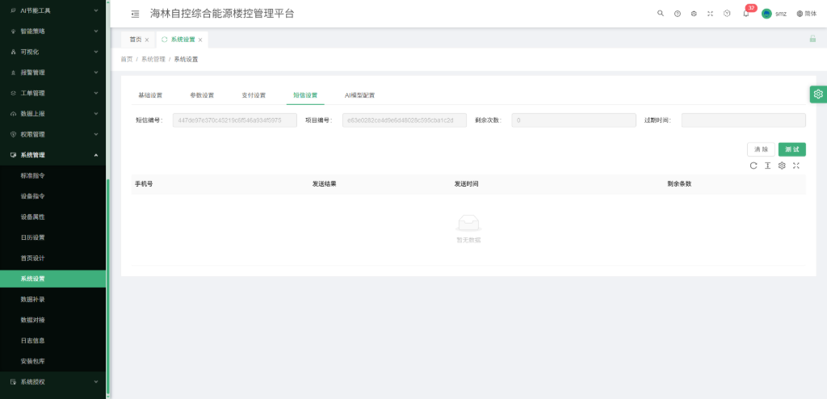Click the hexagon icon beside notifications
The image size is (827, 399).
(x=727, y=14)
